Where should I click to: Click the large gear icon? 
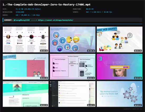(127, 95)
